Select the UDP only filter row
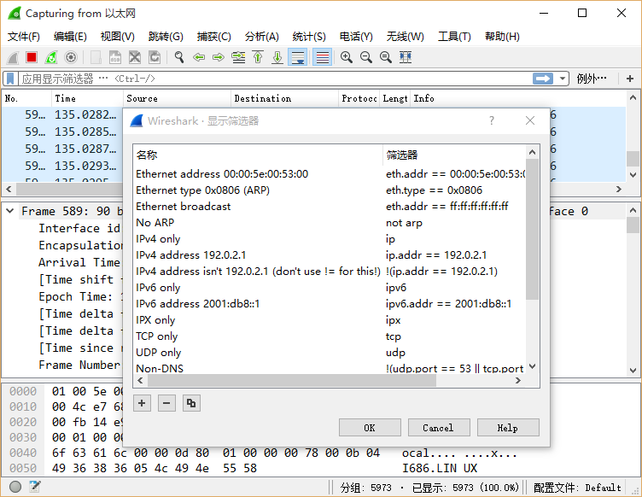Viewport: 642px width, 497px height. 330,353
